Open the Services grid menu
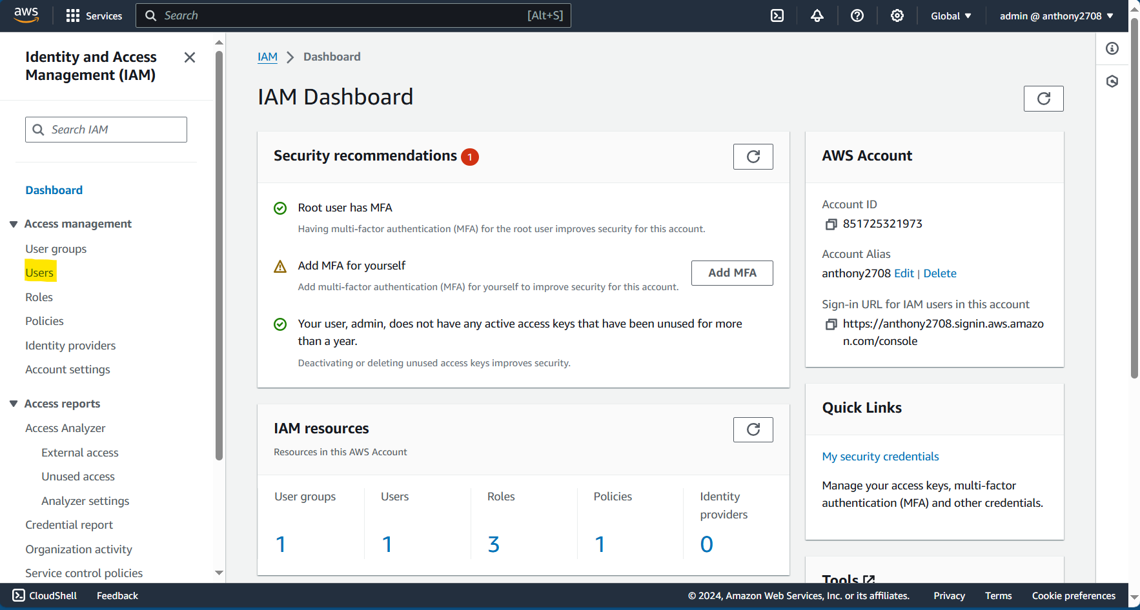This screenshot has width=1140, height=610. click(x=94, y=15)
